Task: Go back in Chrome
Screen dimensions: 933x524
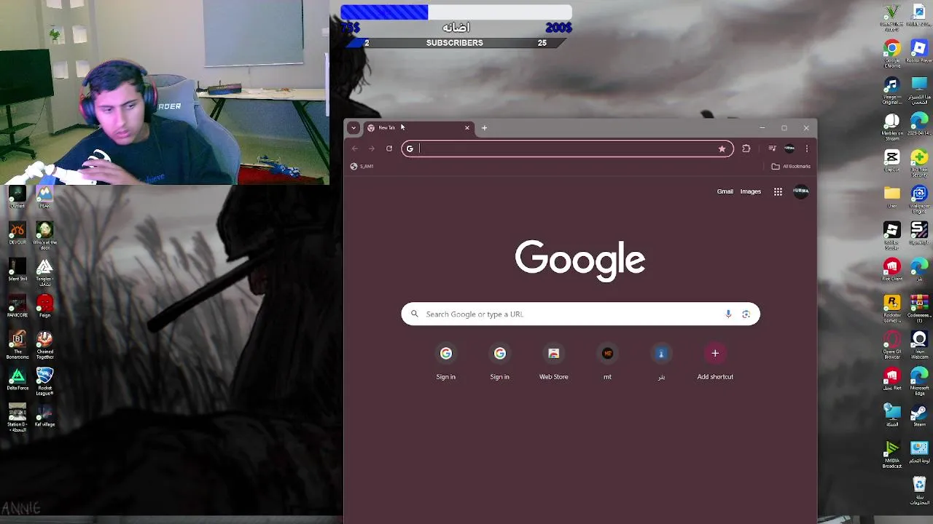Action: pos(355,148)
